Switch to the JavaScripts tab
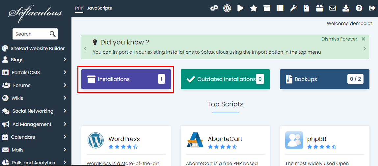 click(x=99, y=8)
